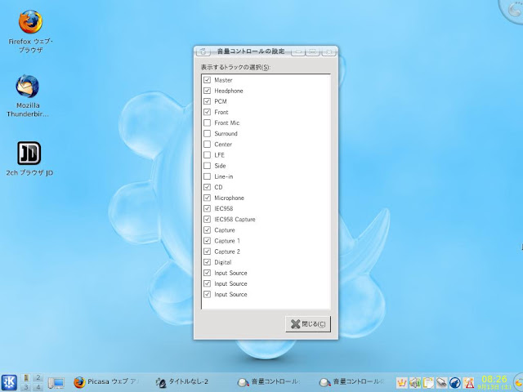
Task: Click the speaker volume tray icon
Action: [415, 383]
